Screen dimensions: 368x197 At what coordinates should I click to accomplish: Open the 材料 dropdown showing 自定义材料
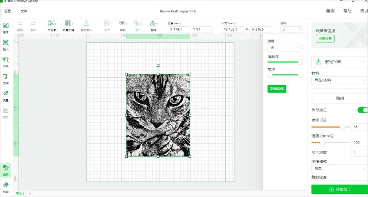[x=340, y=80]
